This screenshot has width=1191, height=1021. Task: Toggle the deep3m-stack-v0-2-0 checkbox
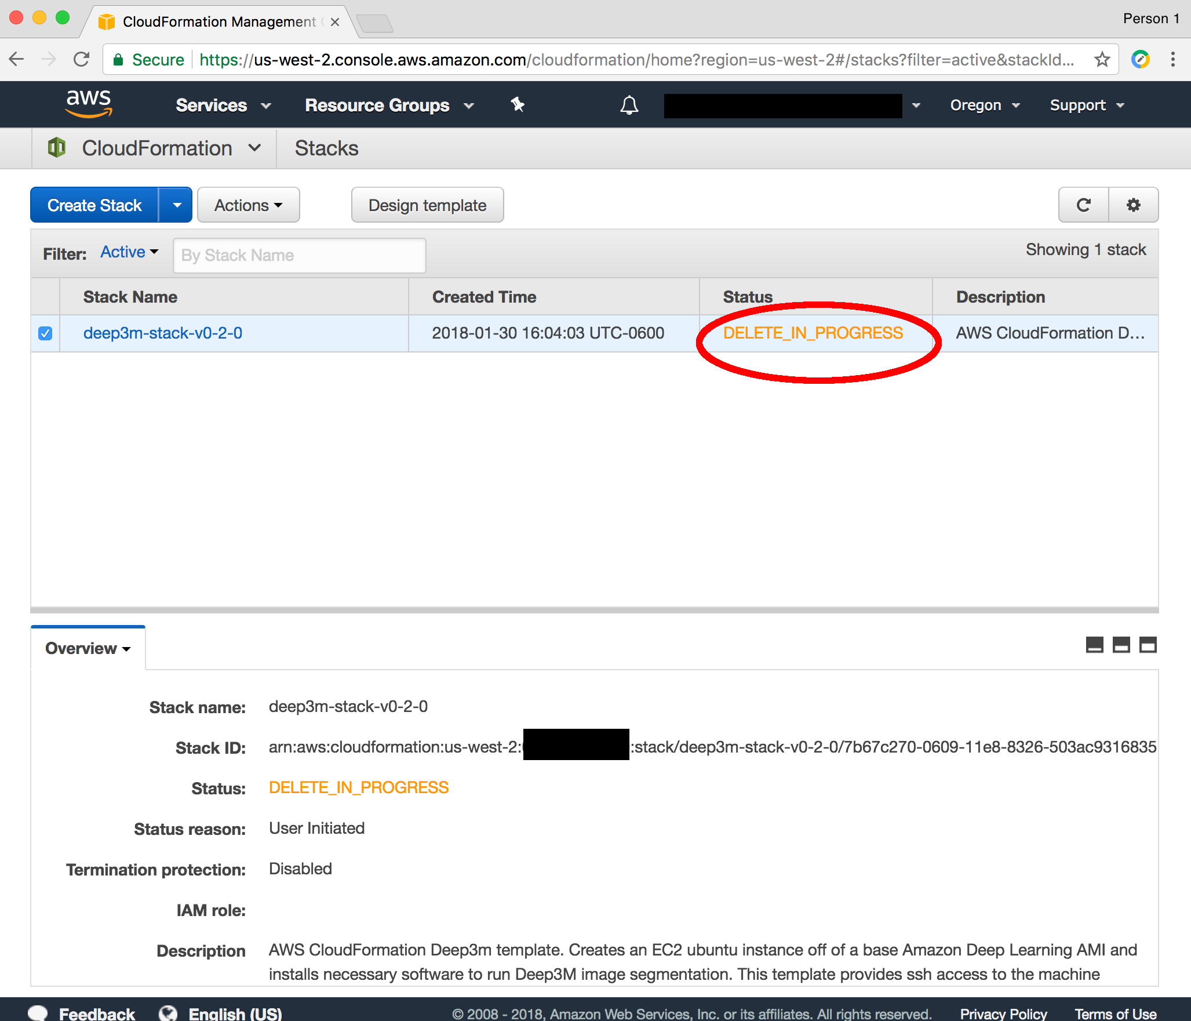(46, 333)
